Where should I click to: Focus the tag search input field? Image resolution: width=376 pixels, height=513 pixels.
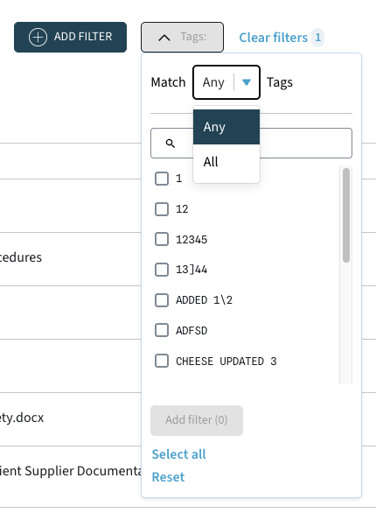pos(251,144)
